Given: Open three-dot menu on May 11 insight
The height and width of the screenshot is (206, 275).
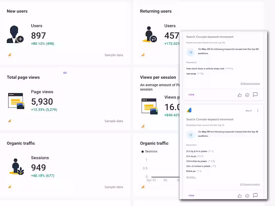Looking at the screenshot, I should [x=258, y=111].
